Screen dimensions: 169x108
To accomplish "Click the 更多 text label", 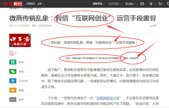I will (21, 100).
